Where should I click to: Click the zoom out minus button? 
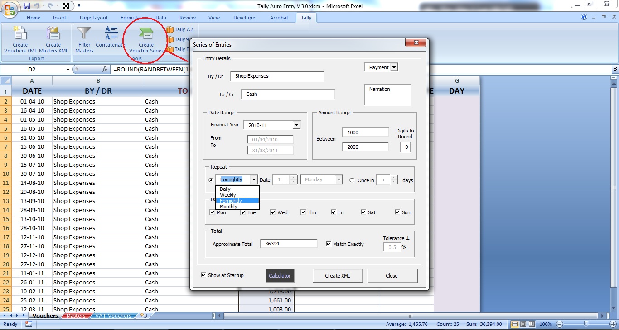[560, 324]
